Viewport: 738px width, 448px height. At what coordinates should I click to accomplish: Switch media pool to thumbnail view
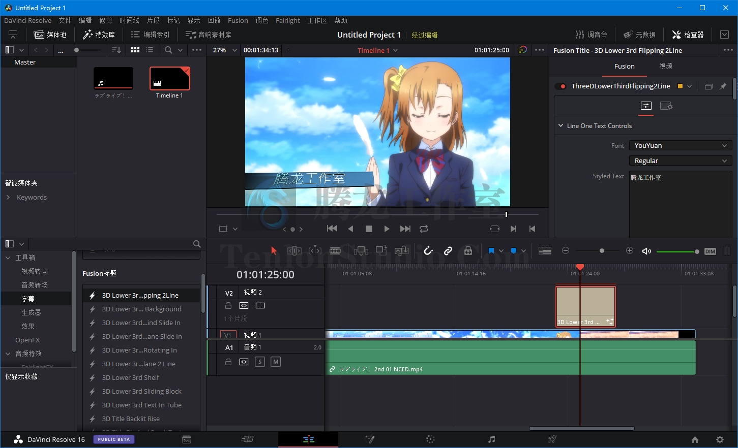point(135,50)
